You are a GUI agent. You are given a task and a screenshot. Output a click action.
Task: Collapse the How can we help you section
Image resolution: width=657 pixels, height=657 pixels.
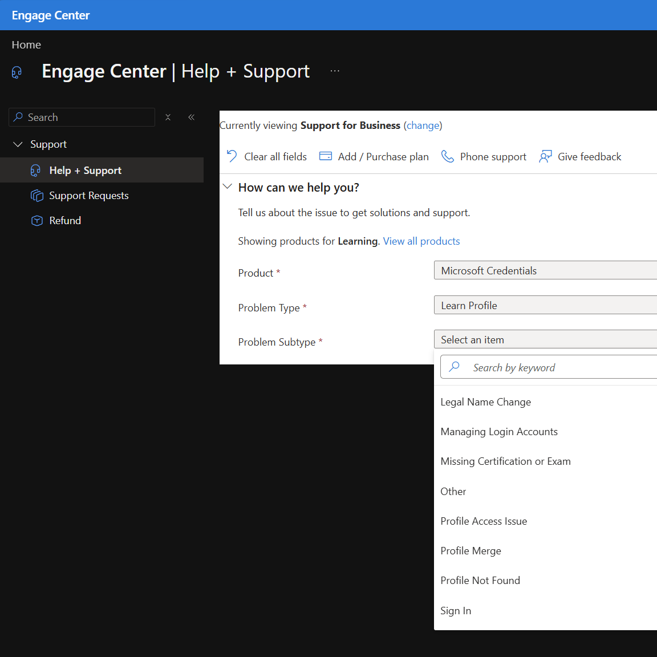tap(228, 186)
